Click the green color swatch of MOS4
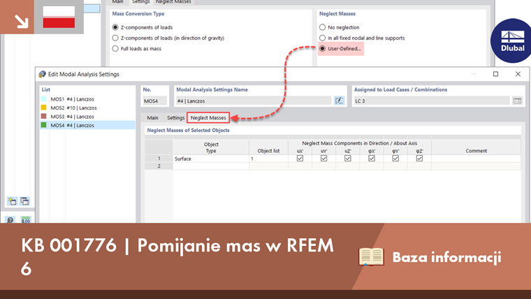Screen dimensions: 531x299 [x=44, y=125]
